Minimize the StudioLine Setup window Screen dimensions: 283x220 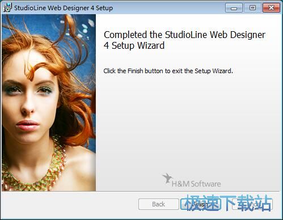click(x=234, y=8)
